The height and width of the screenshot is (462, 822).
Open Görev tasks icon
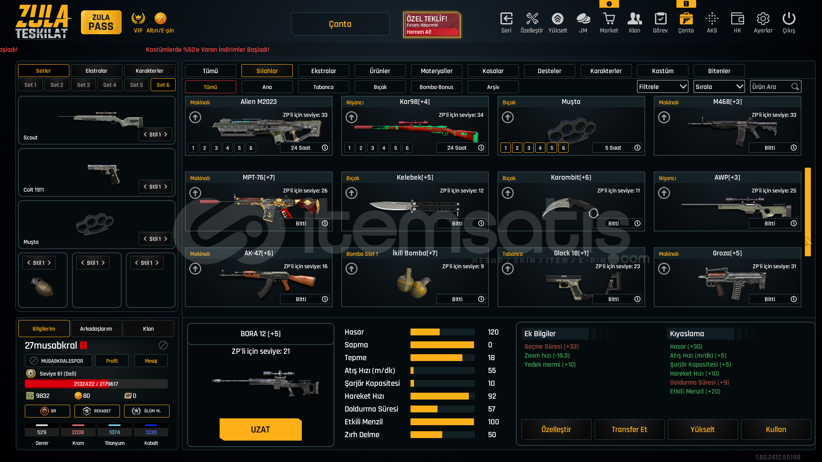click(x=660, y=19)
